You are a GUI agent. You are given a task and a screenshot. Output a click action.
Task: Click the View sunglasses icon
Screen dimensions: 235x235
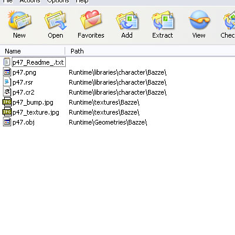click(x=199, y=19)
